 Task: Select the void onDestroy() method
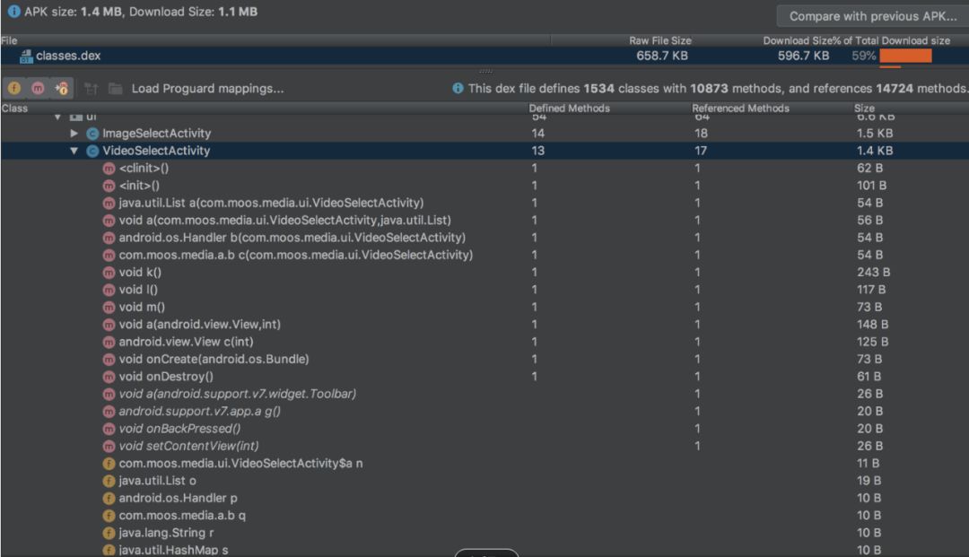click(484, 376)
